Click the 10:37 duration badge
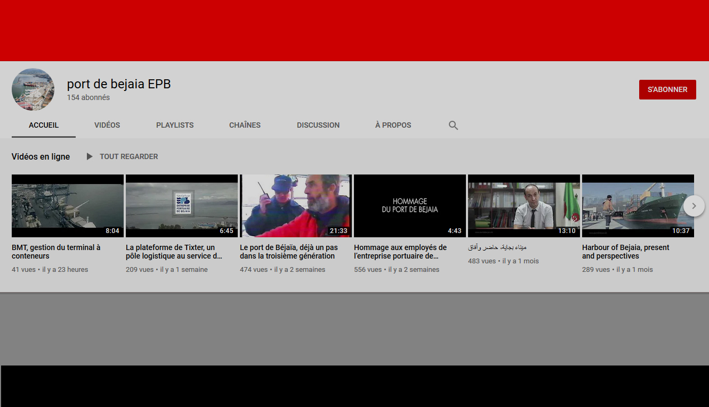 click(681, 231)
